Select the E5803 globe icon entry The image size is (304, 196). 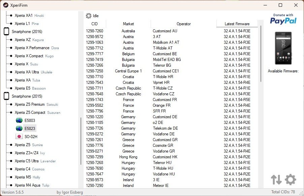19,120
